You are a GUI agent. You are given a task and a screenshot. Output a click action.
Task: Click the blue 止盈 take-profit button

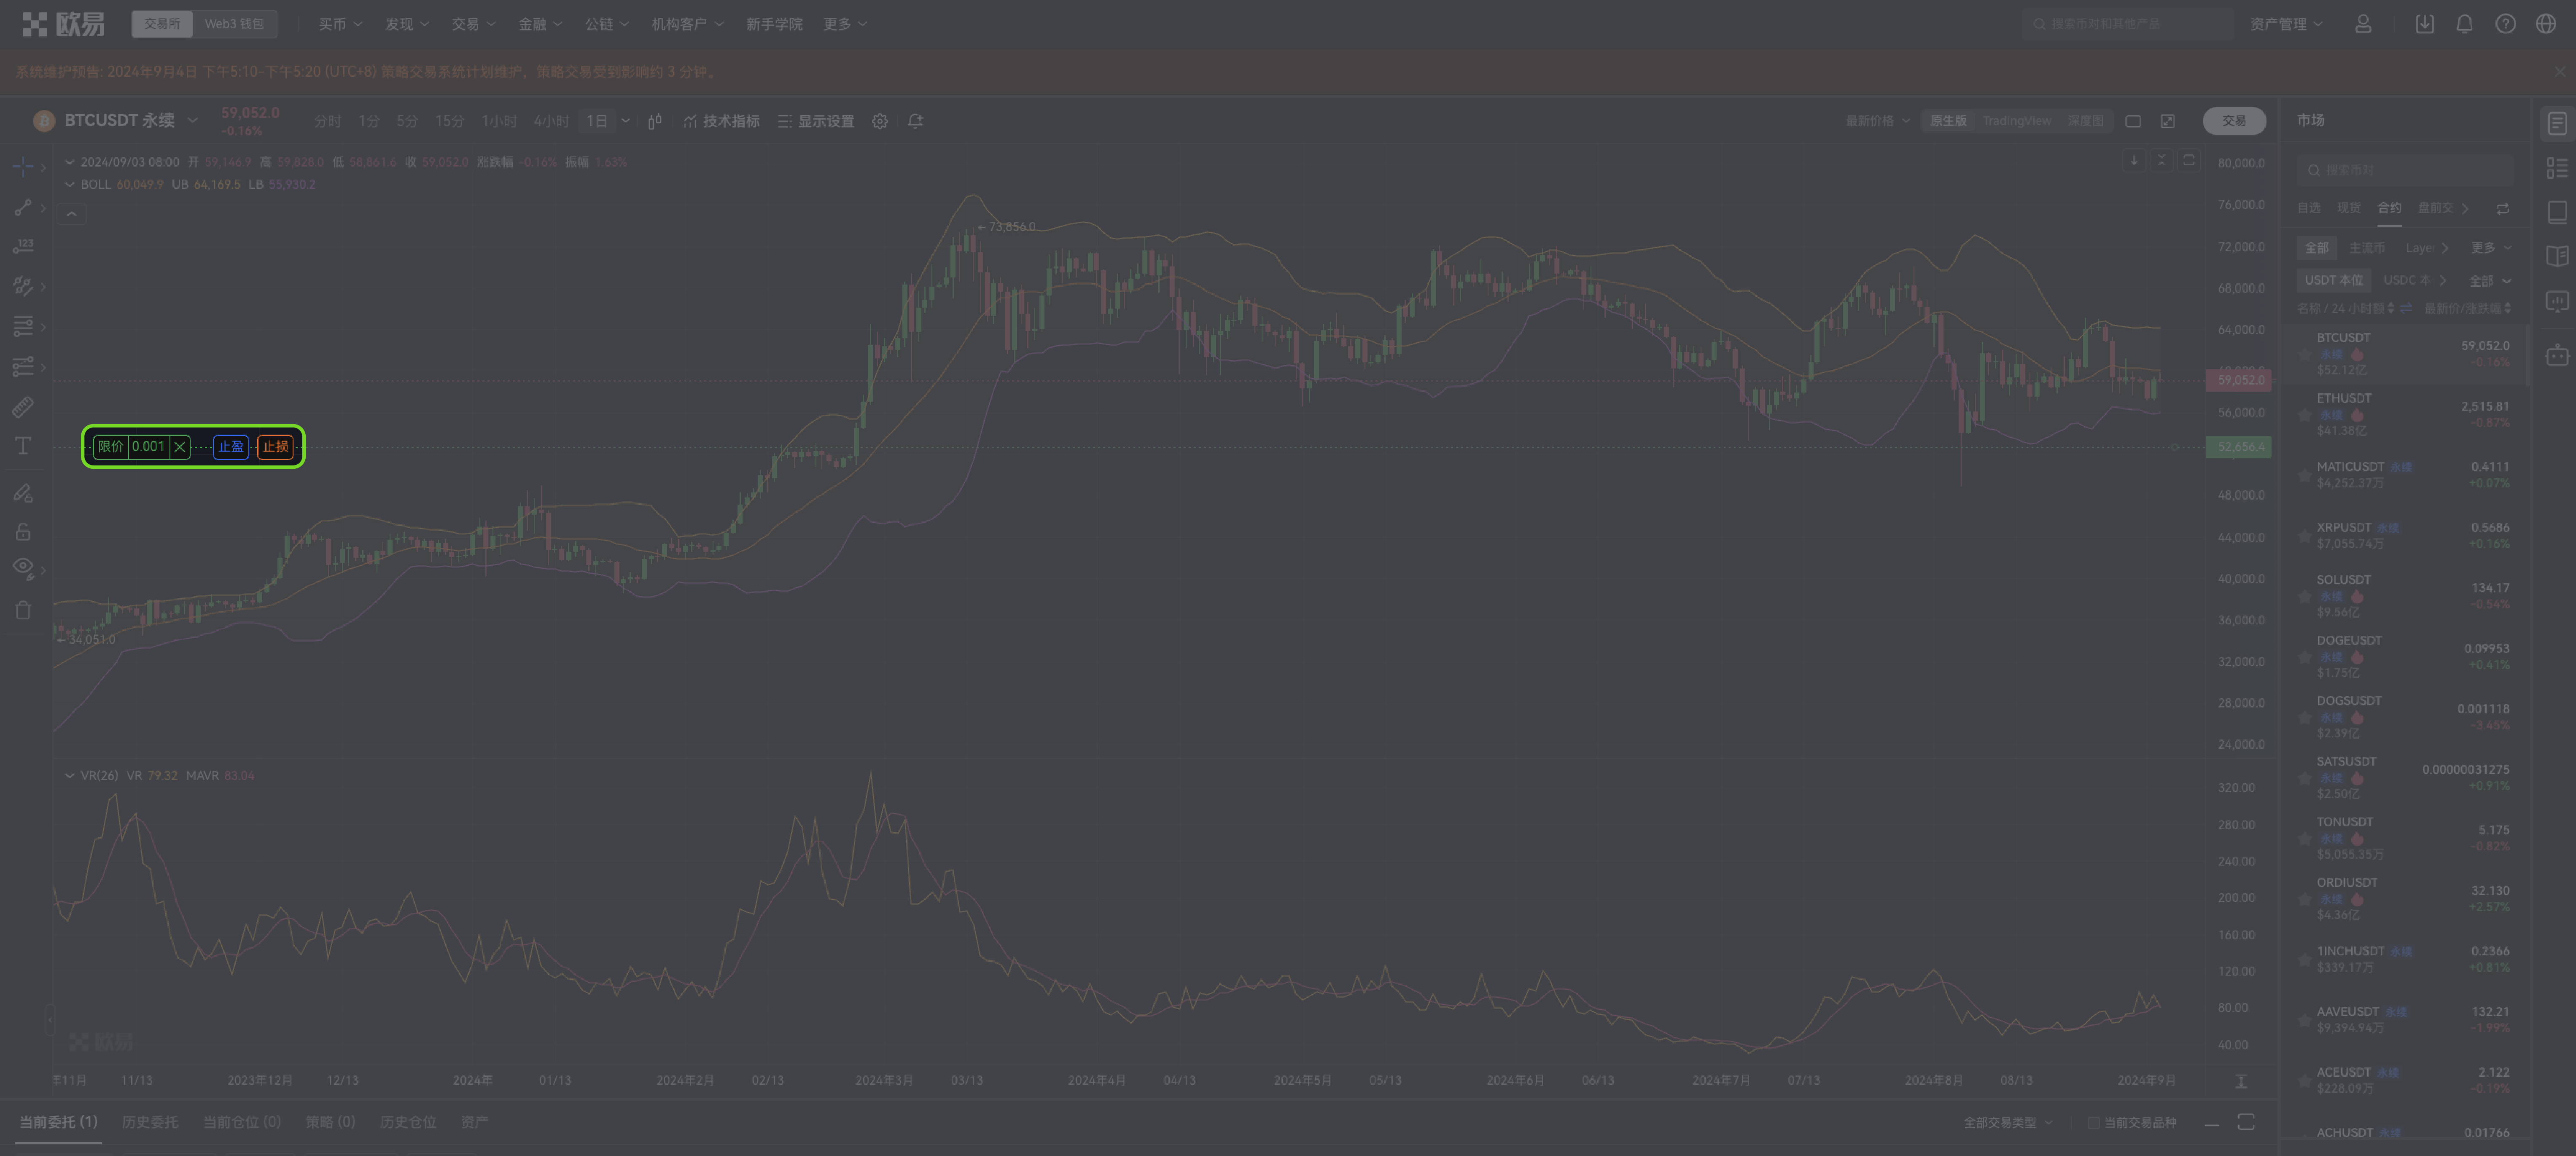point(231,447)
